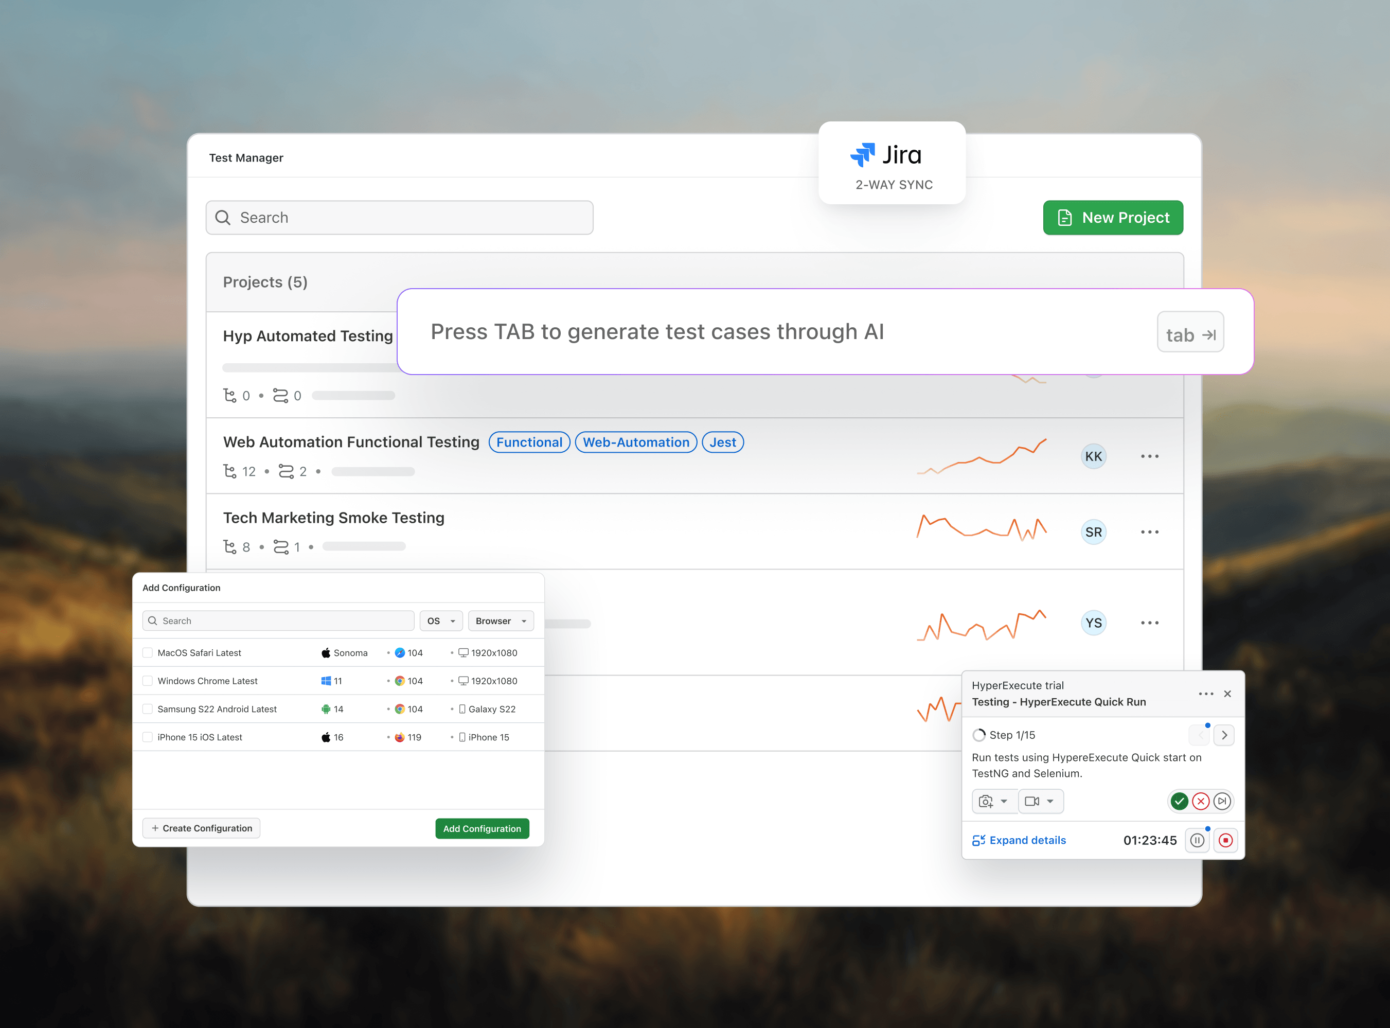Open more options for the YS project row
Viewport: 1390px width, 1028px height.
[x=1150, y=623]
